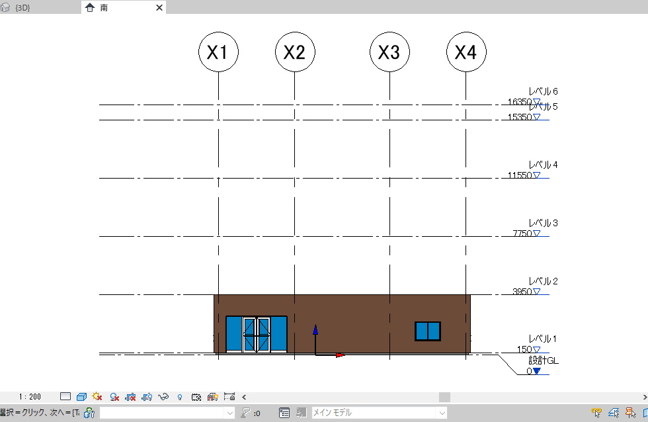The image size is (648, 422).
Task: Click the 3950 elevation value
Action: click(522, 292)
